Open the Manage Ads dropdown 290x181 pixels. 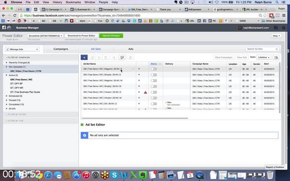[x=22, y=49]
